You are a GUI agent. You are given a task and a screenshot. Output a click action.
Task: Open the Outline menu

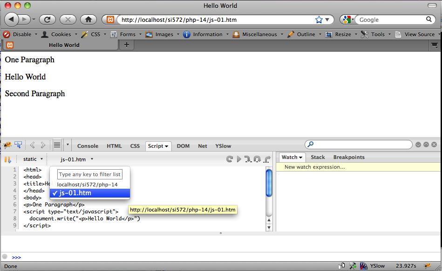point(304,34)
